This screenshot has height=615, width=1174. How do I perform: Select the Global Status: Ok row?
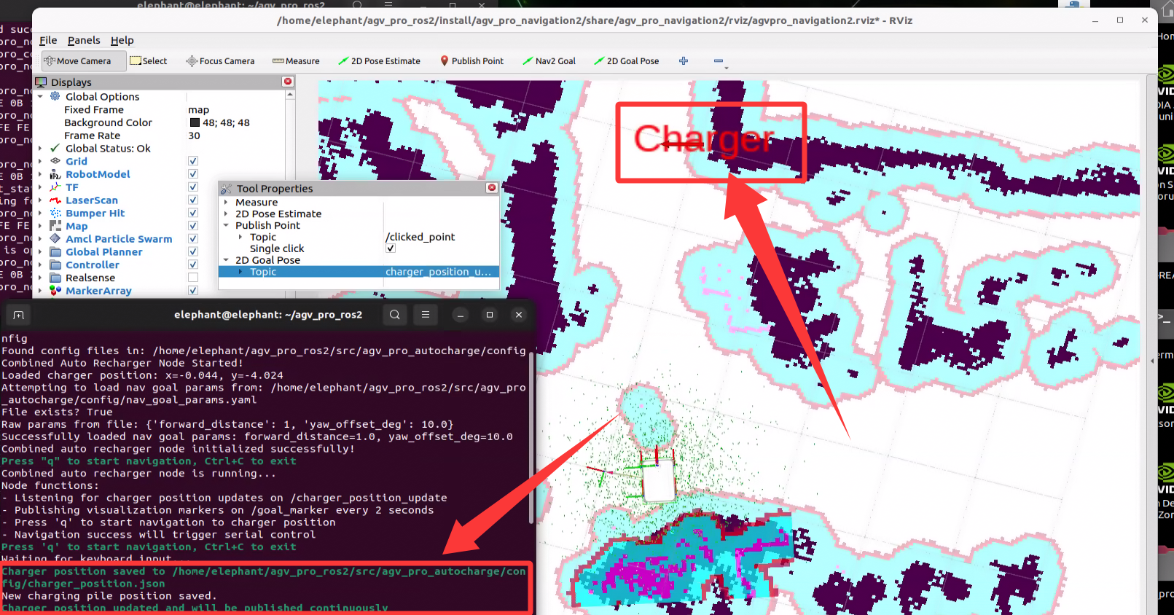108,149
